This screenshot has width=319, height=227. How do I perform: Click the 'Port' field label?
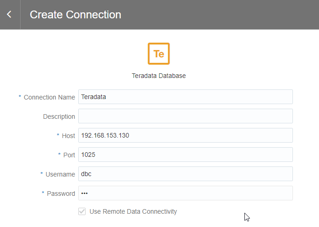(x=69, y=155)
